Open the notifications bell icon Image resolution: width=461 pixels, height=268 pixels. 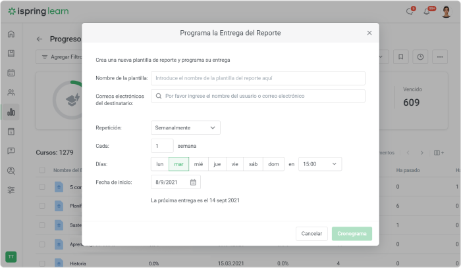click(427, 11)
